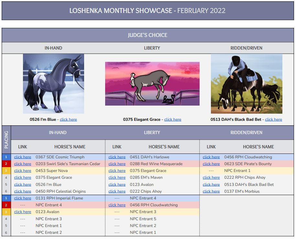This screenshot has width=296, height=239.
Task: Open link for 0131 RPH Imperial Flame
Action: pyautogui.click(x=22, y=198)
